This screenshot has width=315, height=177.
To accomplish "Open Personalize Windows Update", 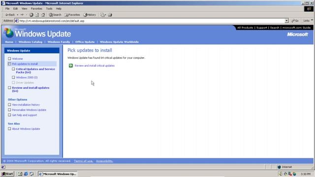I will (x=29, y=110).
